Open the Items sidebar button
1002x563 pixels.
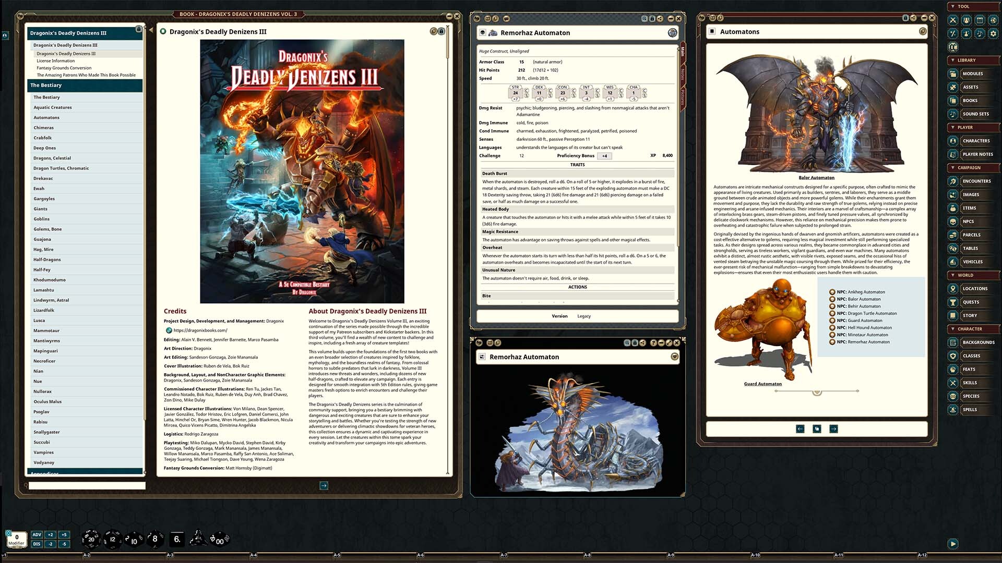pos(974,208)
